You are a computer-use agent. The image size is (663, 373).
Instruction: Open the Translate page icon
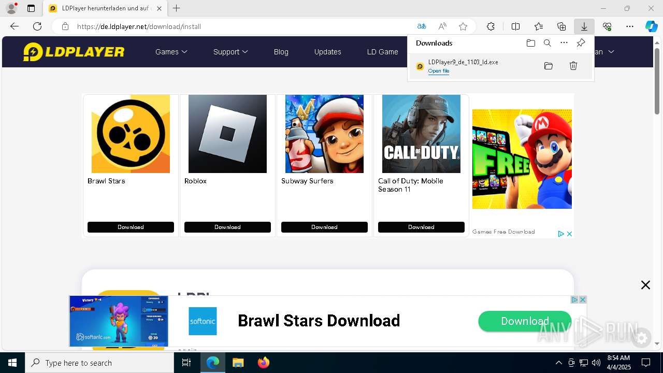coord(422,26)
